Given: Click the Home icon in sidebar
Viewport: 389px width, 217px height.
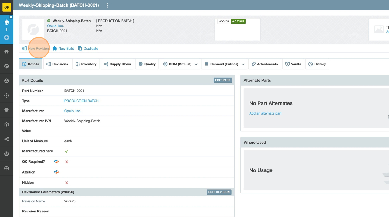Looking at the screenshot, I should coord(6,52).
